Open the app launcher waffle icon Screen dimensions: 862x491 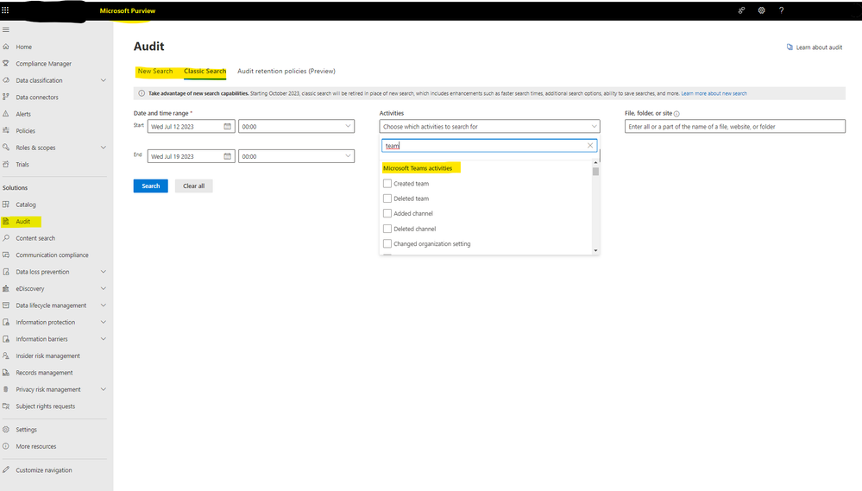click(x=5, y=9)
